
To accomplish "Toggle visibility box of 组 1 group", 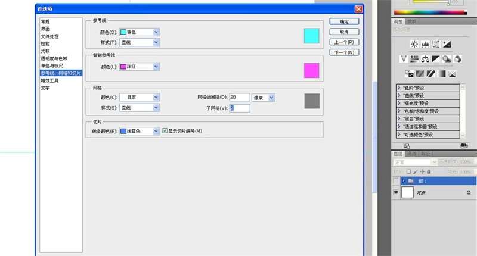I will tap(396, 181).
